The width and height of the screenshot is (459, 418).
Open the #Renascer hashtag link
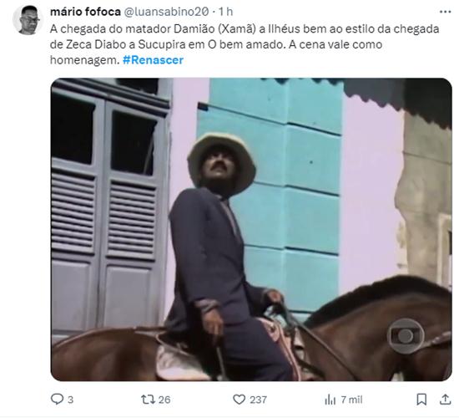coord(153,60)
